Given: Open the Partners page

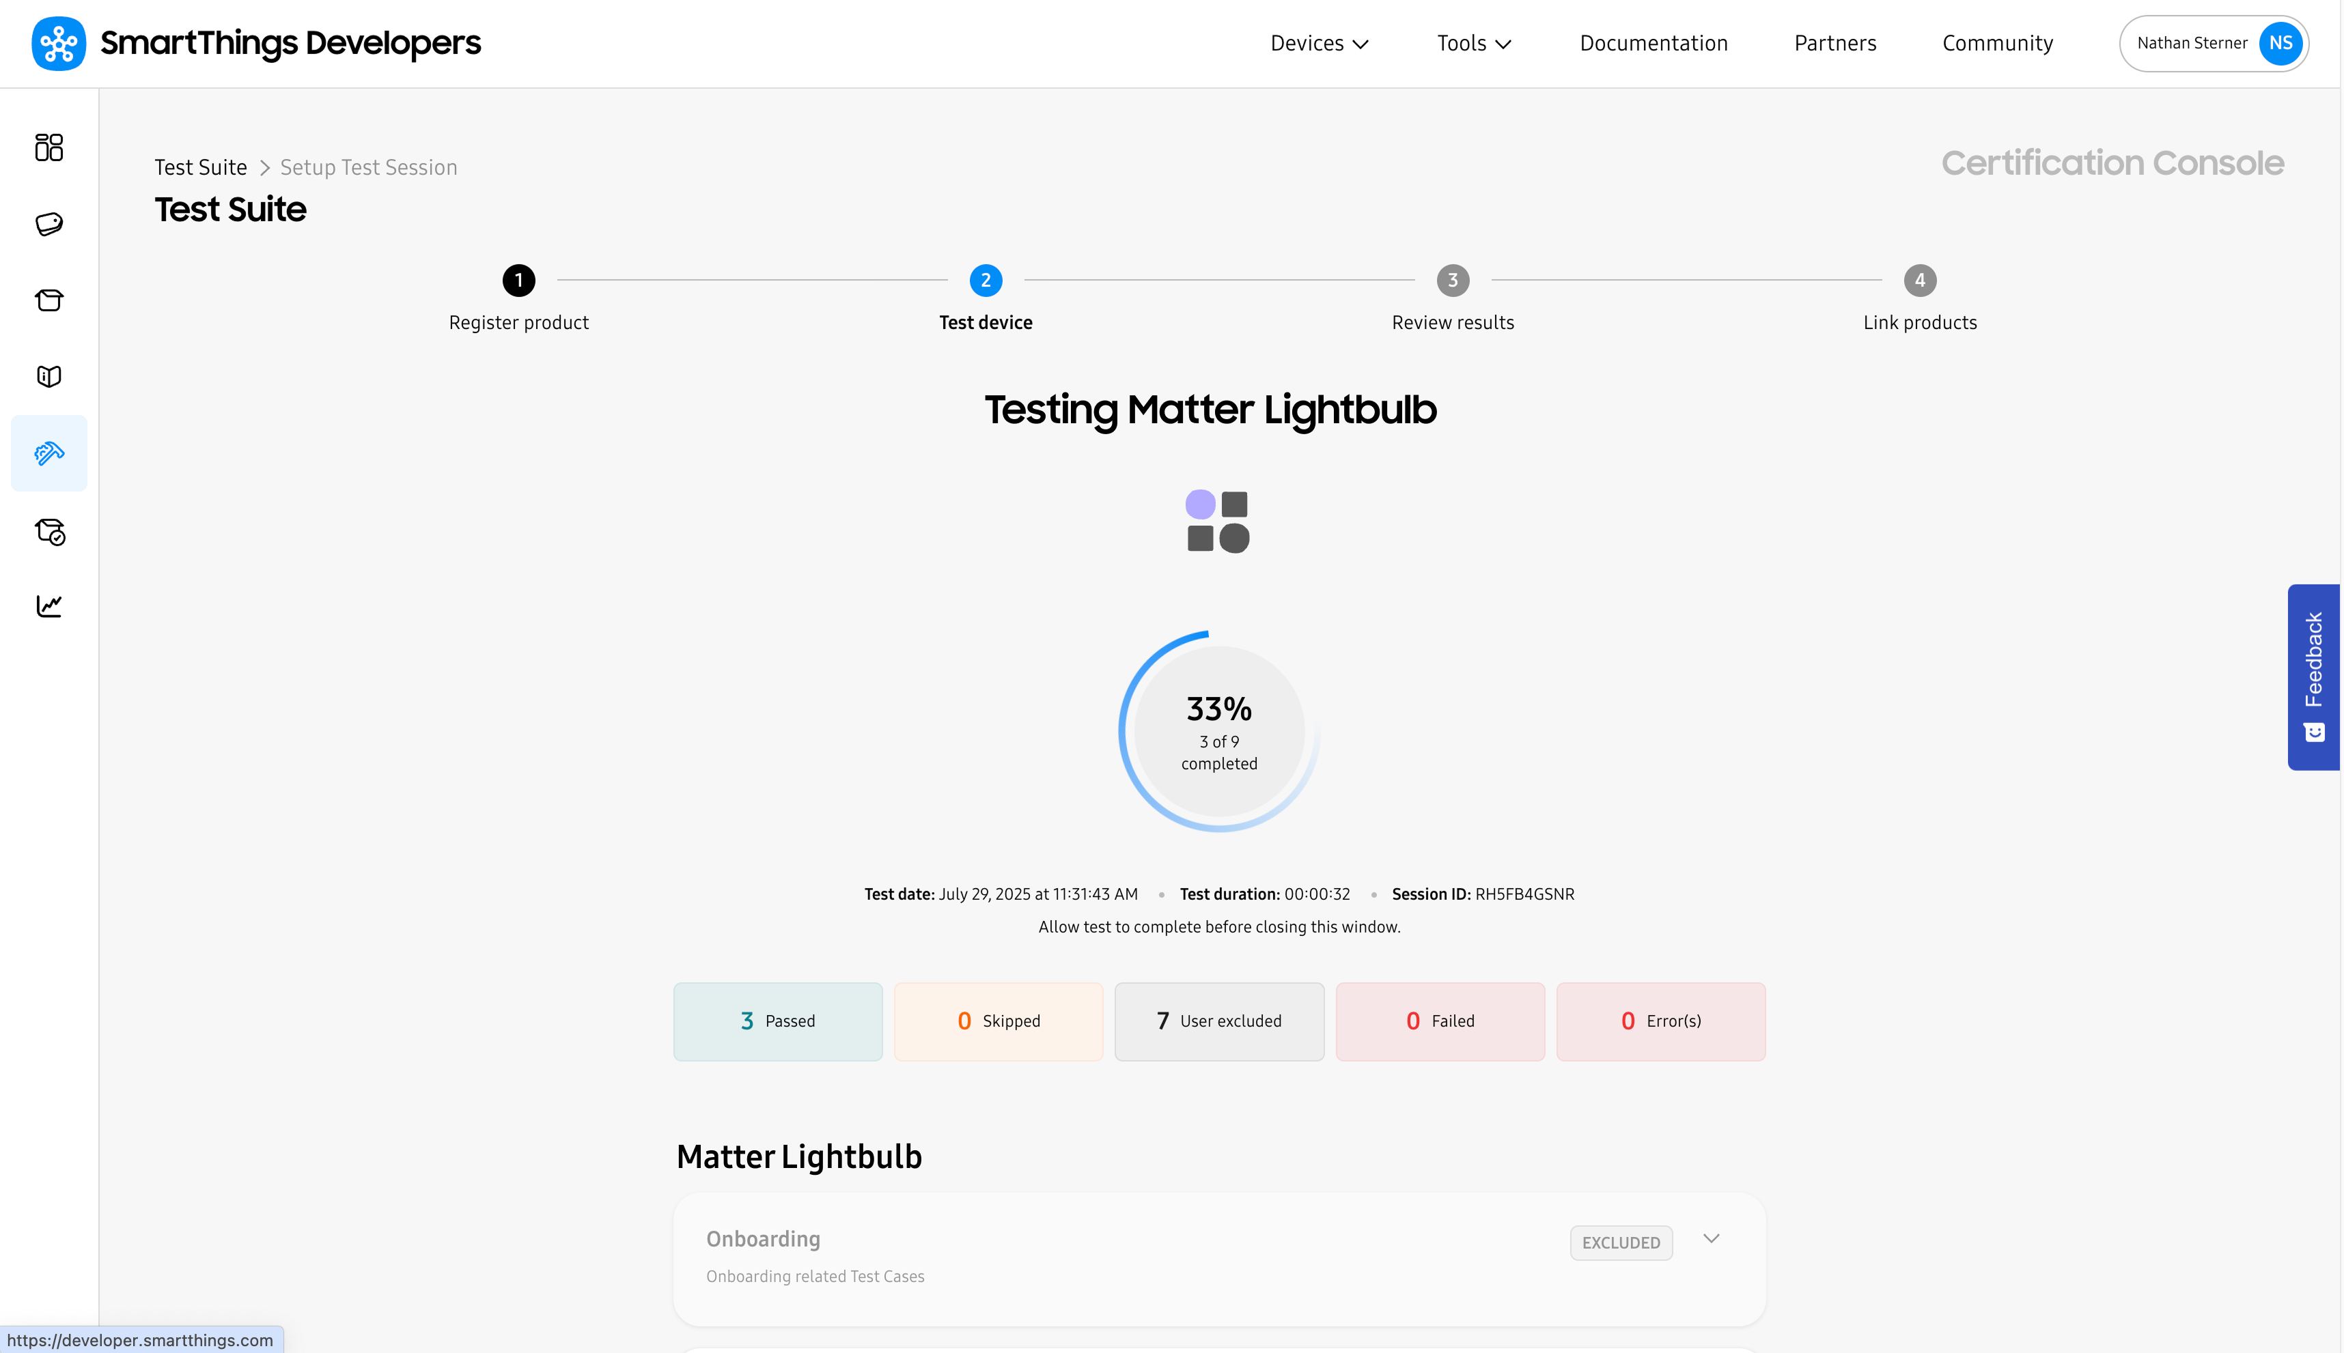Looking at the screenshot, I should (1834, 43).
